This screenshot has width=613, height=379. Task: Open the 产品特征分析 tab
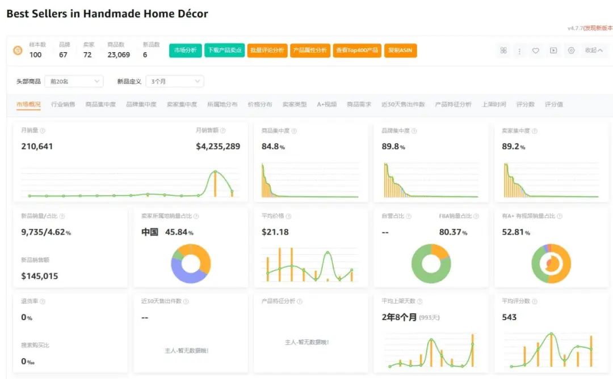click(x=453, y=105)
